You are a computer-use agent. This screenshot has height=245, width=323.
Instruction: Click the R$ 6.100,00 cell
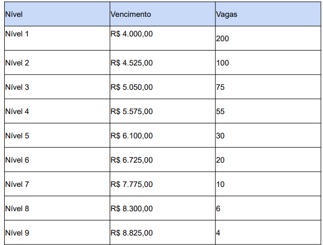pos(132,136)
